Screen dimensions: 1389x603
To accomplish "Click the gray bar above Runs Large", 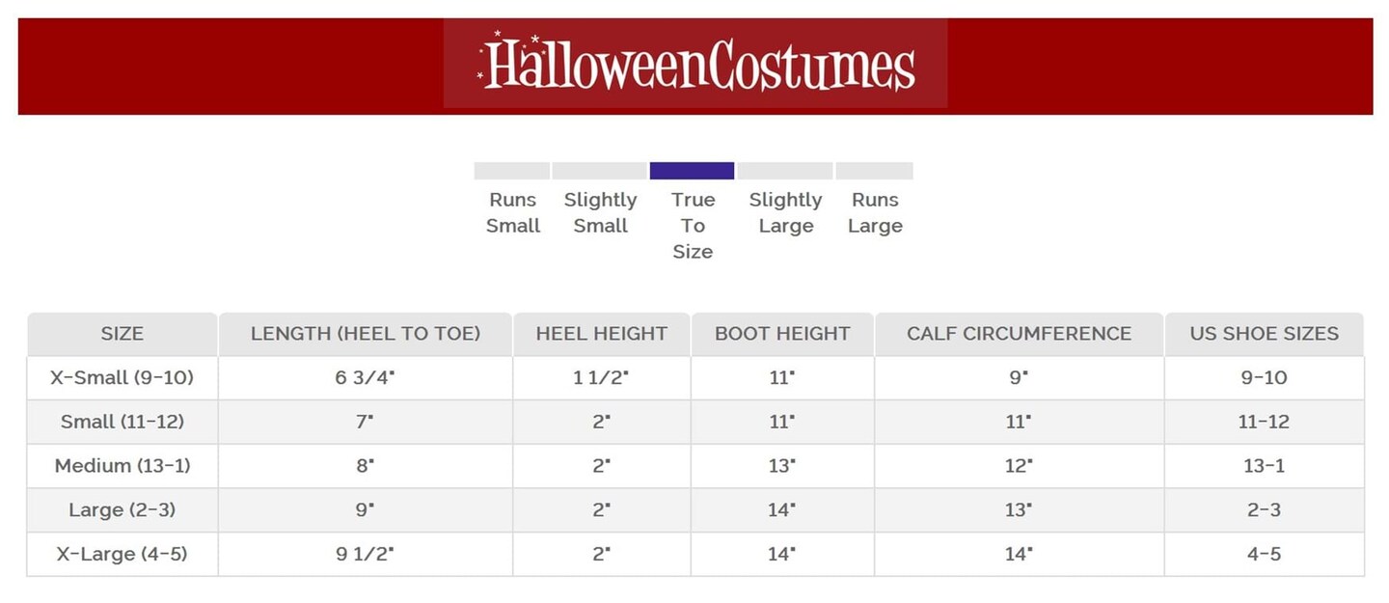I will click(874, 171).
